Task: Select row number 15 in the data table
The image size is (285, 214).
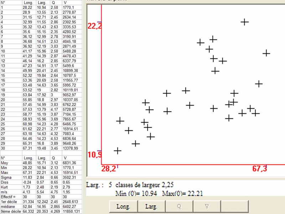Action: (3, 76)
